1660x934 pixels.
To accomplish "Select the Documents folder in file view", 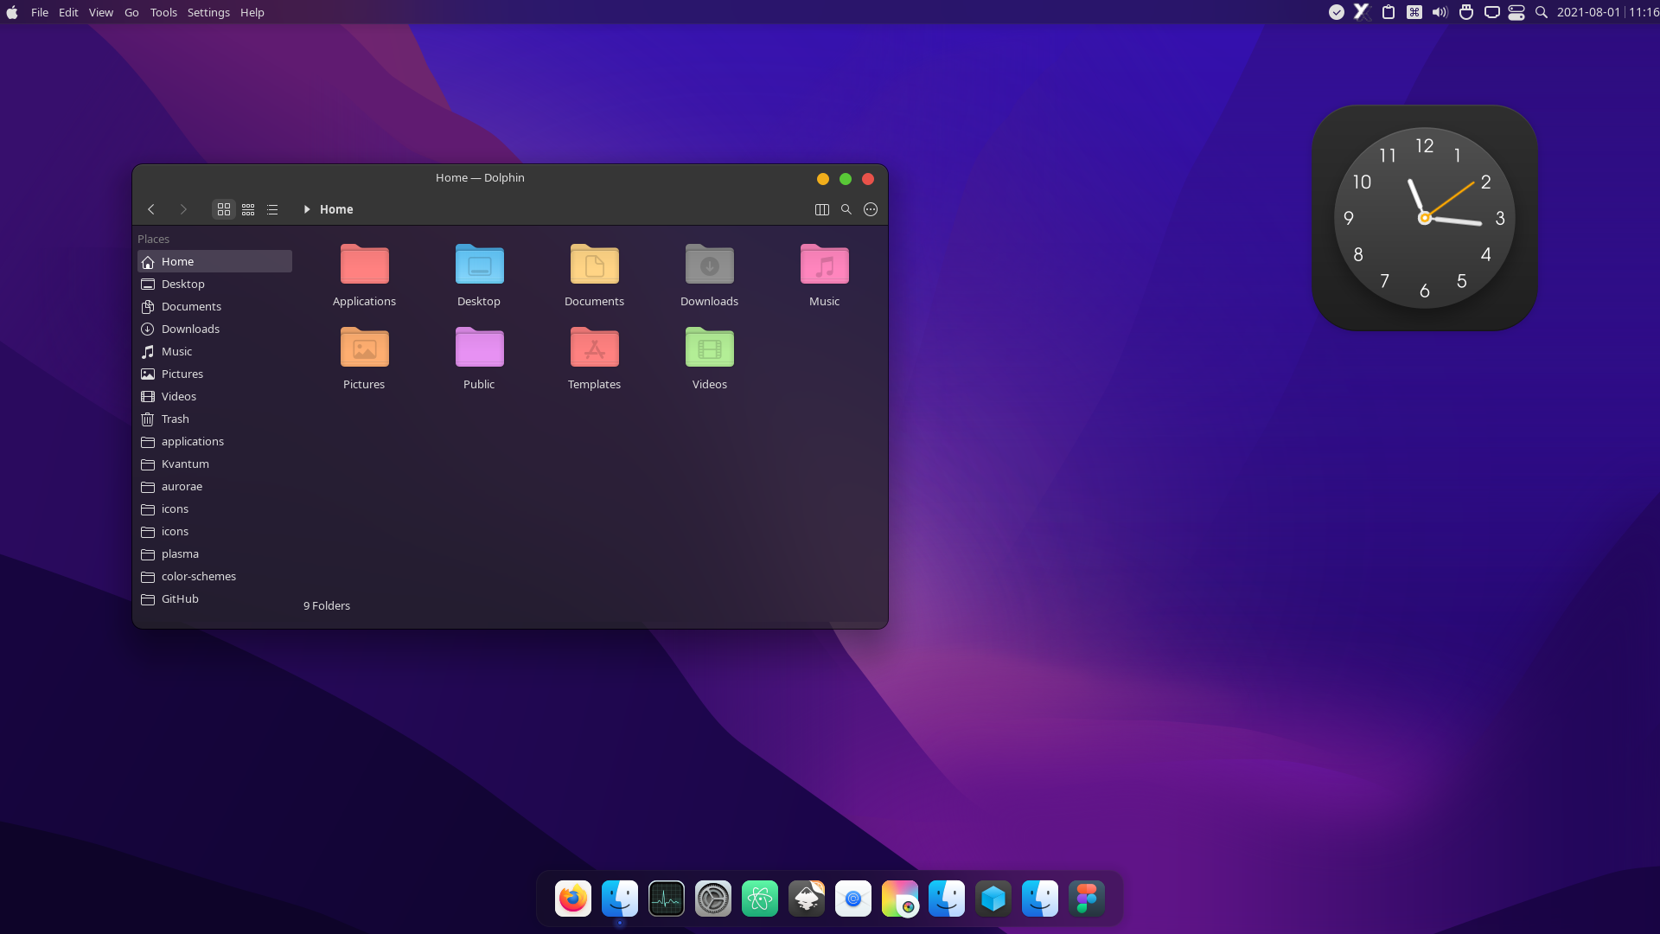I will (594, 276).
